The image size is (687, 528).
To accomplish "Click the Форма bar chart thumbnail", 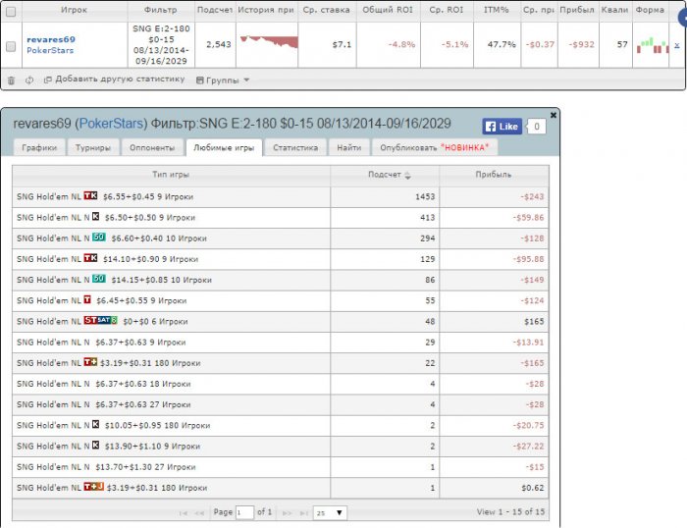I will [x=653, y=45].
